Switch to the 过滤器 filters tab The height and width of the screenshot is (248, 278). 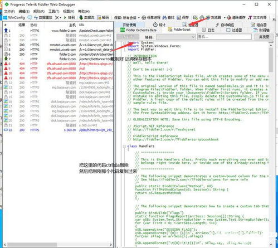pos(234,30)
